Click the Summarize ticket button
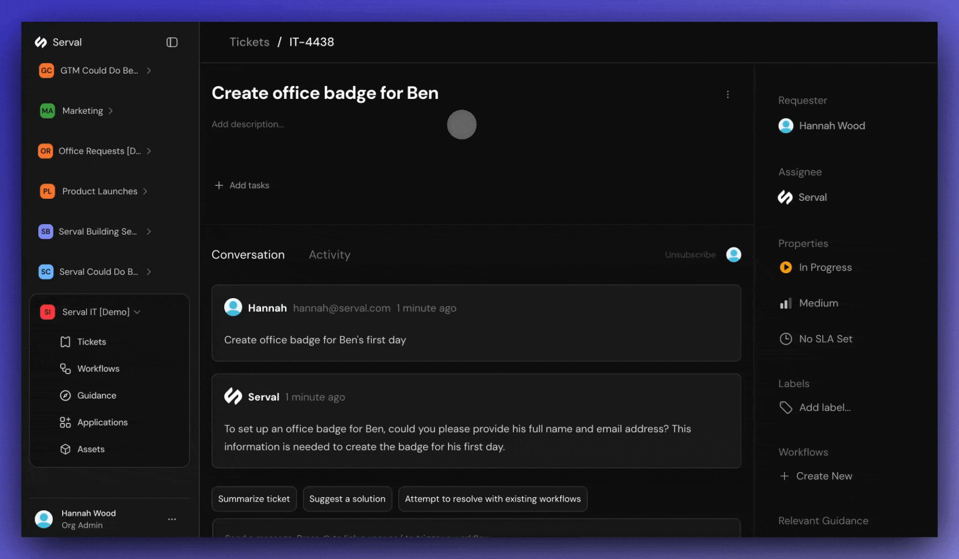Viewport: 959px width, 559px height. pyautogui.click(x=254, y=498)
